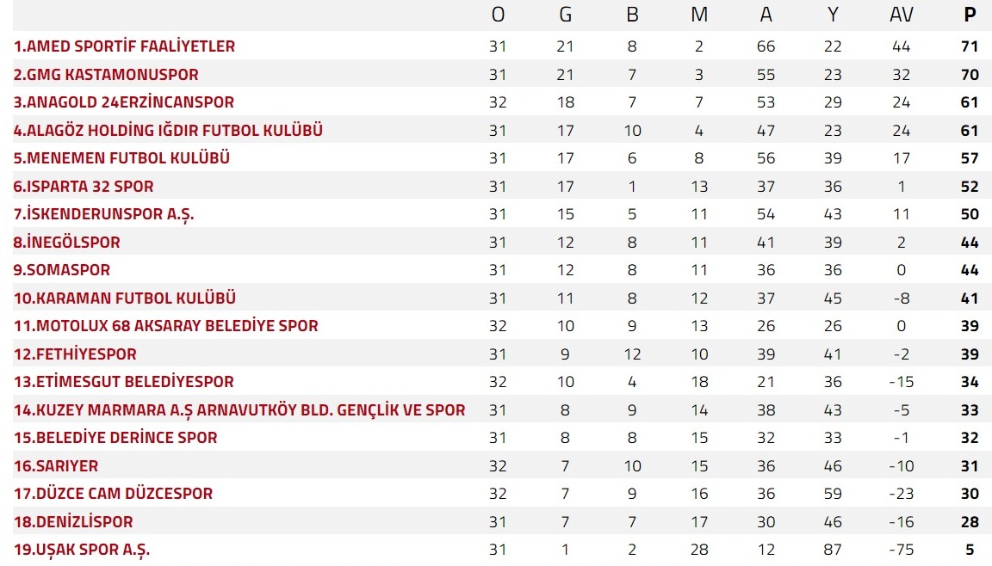
Task: Open Denizlispor team link
Action: 73,522
